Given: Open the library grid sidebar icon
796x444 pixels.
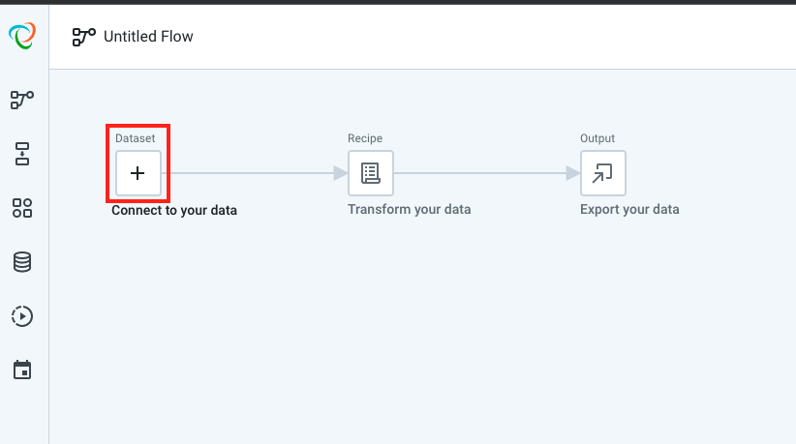Looking at the screenshot, I should coord(22,208).
